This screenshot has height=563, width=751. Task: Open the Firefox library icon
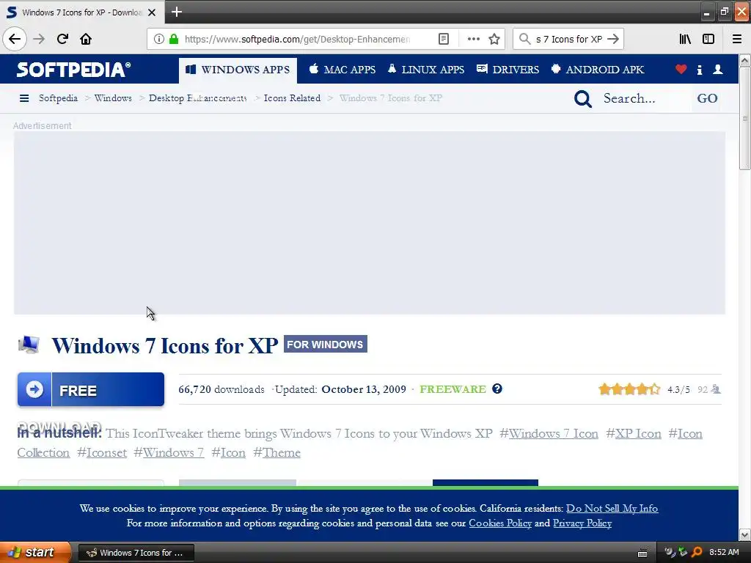pos(685,39)
